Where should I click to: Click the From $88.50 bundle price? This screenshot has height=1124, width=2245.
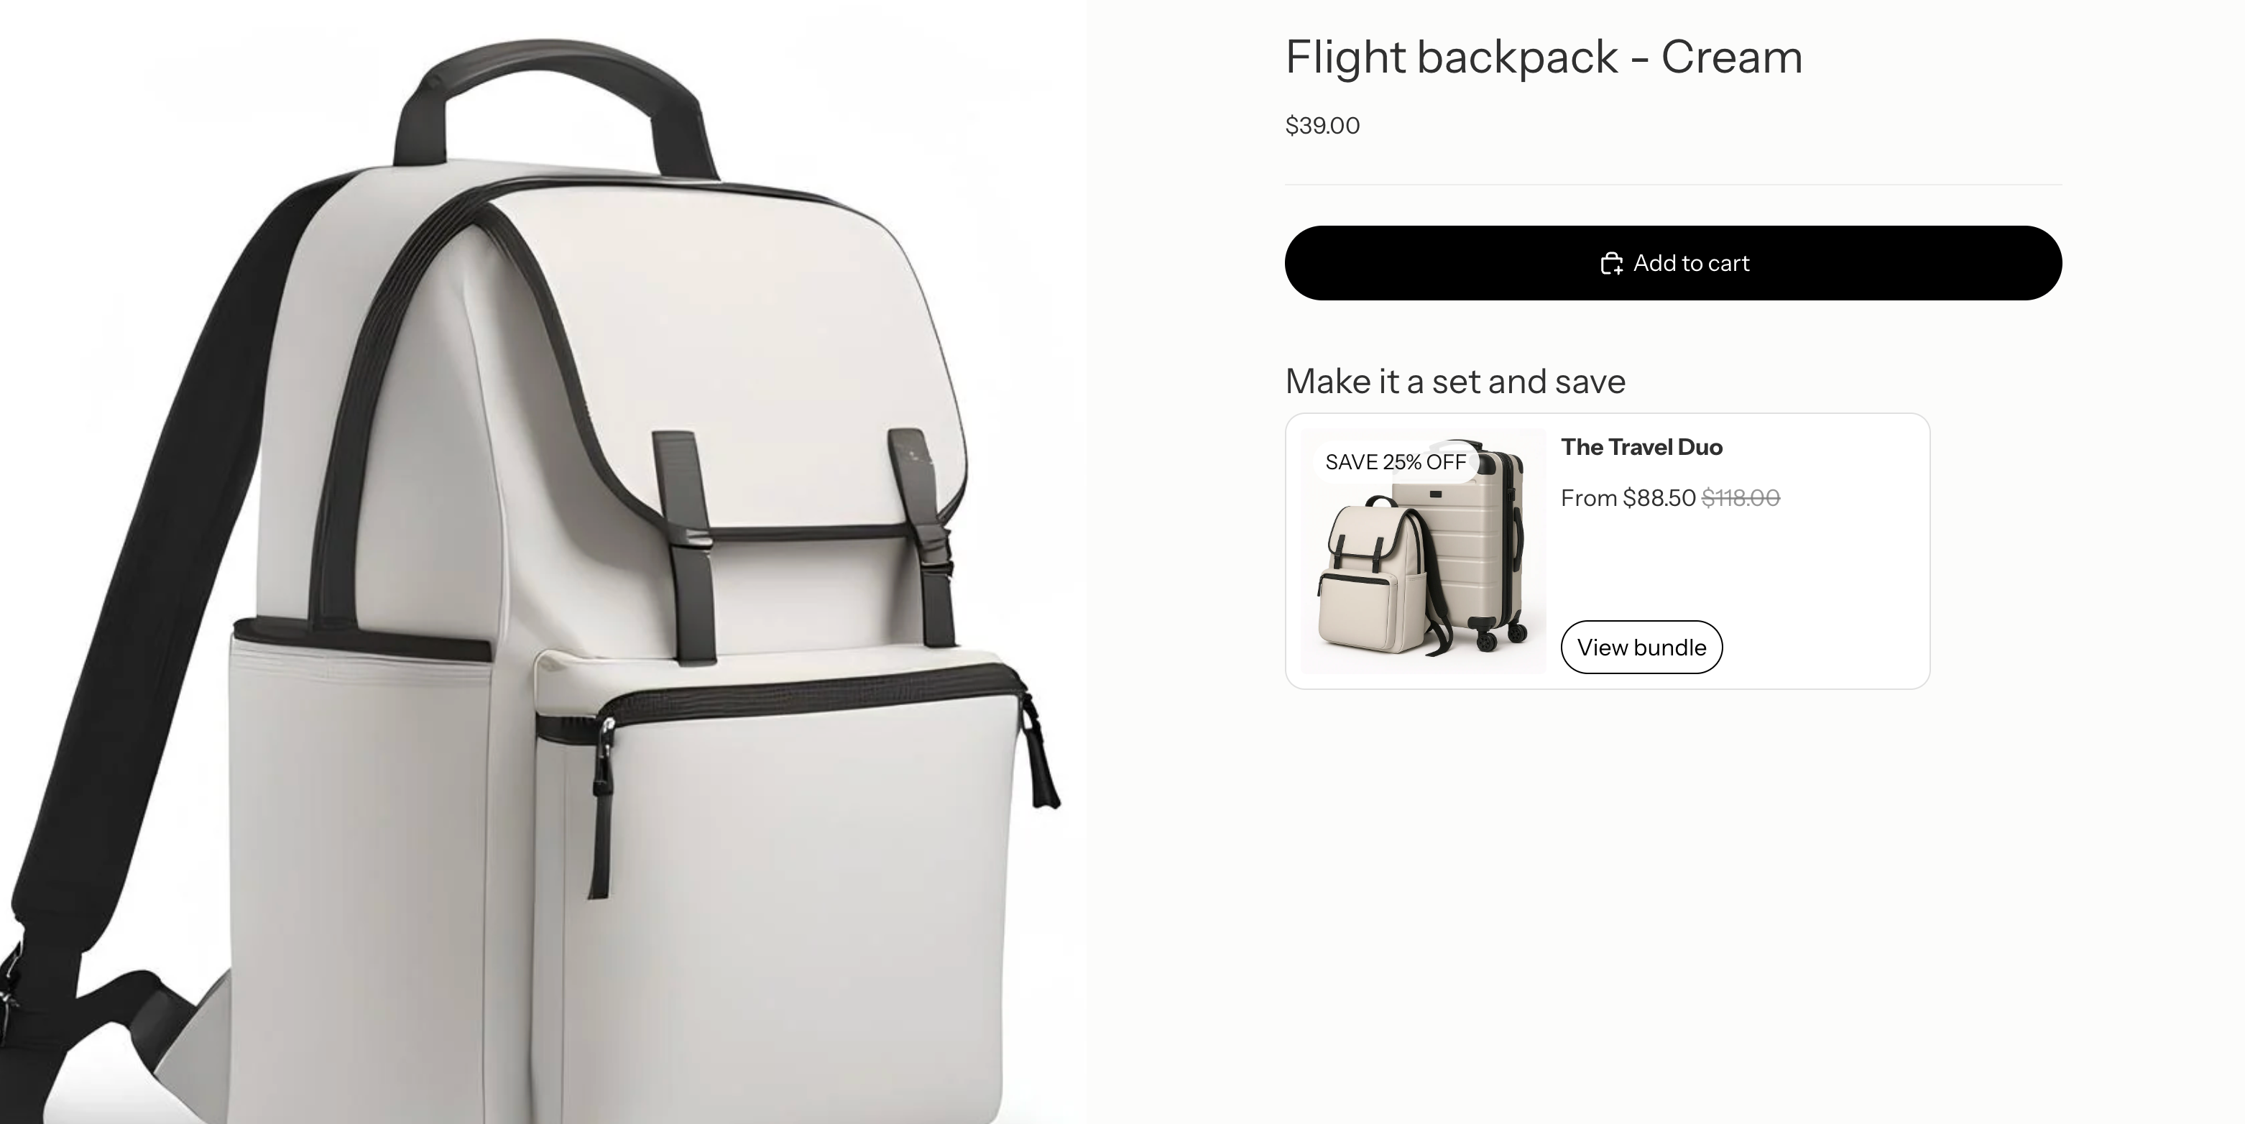pos(1628,497)
